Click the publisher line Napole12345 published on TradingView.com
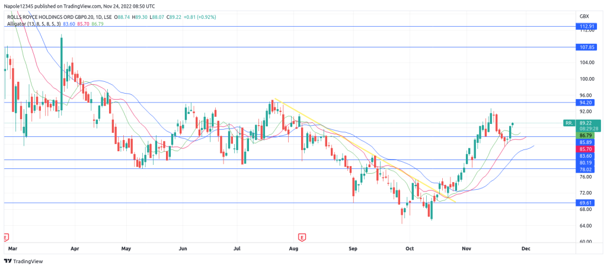 pyautogui.click(x=80, y=7)
